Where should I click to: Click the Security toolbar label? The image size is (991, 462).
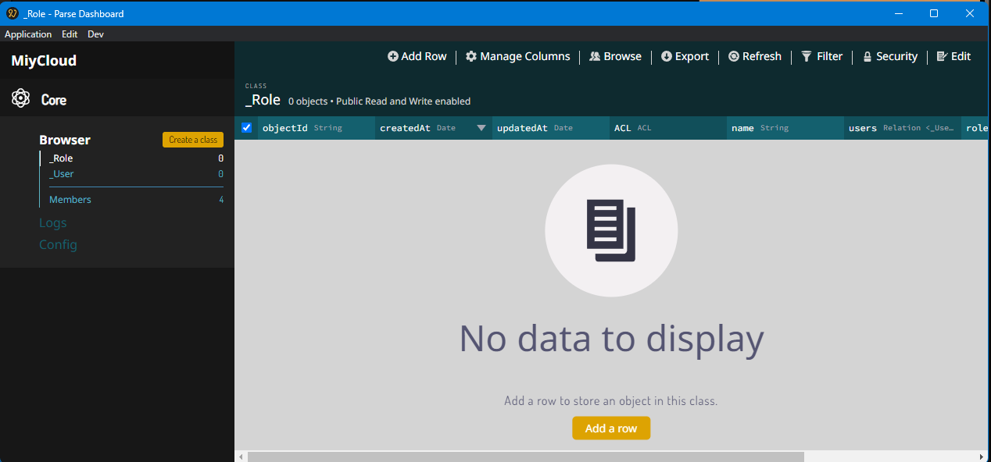896,56
